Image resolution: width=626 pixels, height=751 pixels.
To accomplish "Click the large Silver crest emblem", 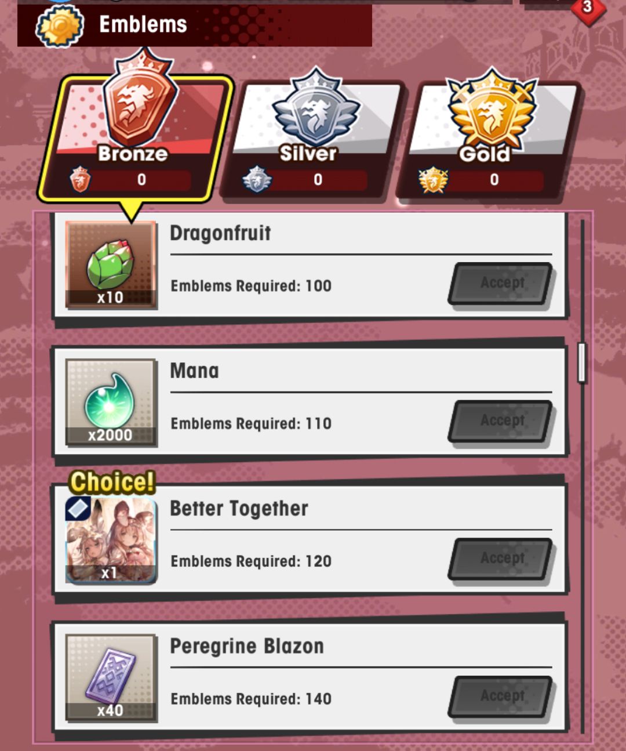I will 315,107.
